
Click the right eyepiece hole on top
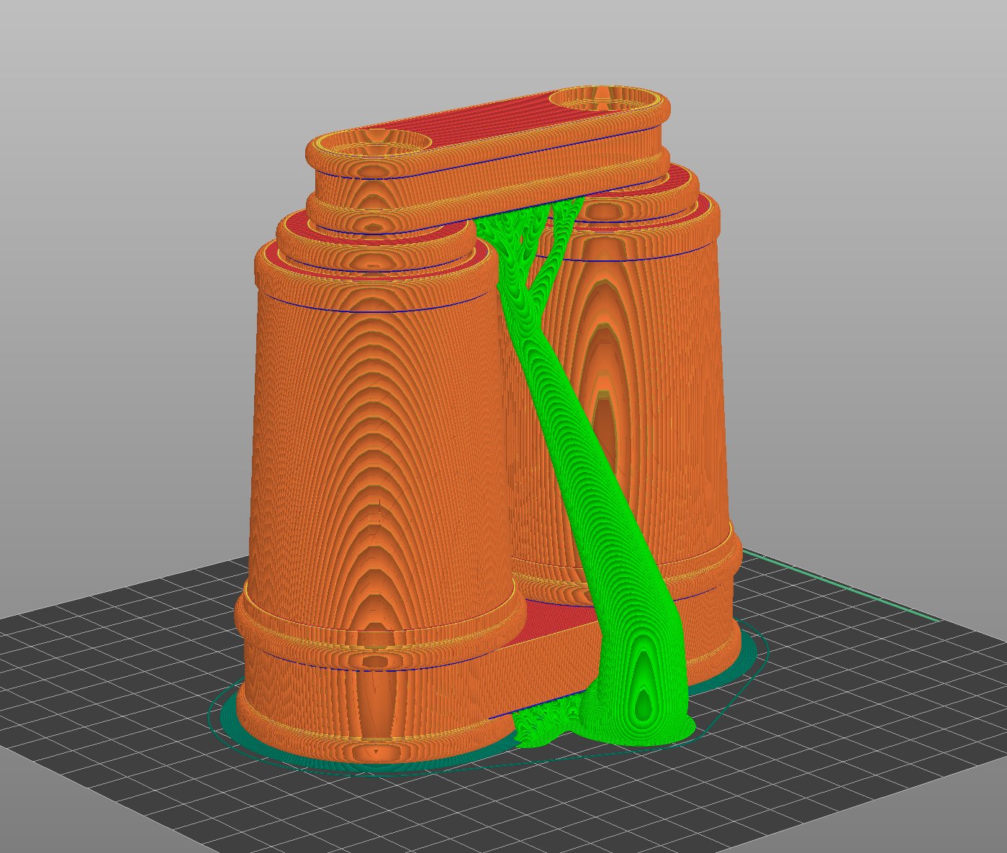[x=606, y=100]
